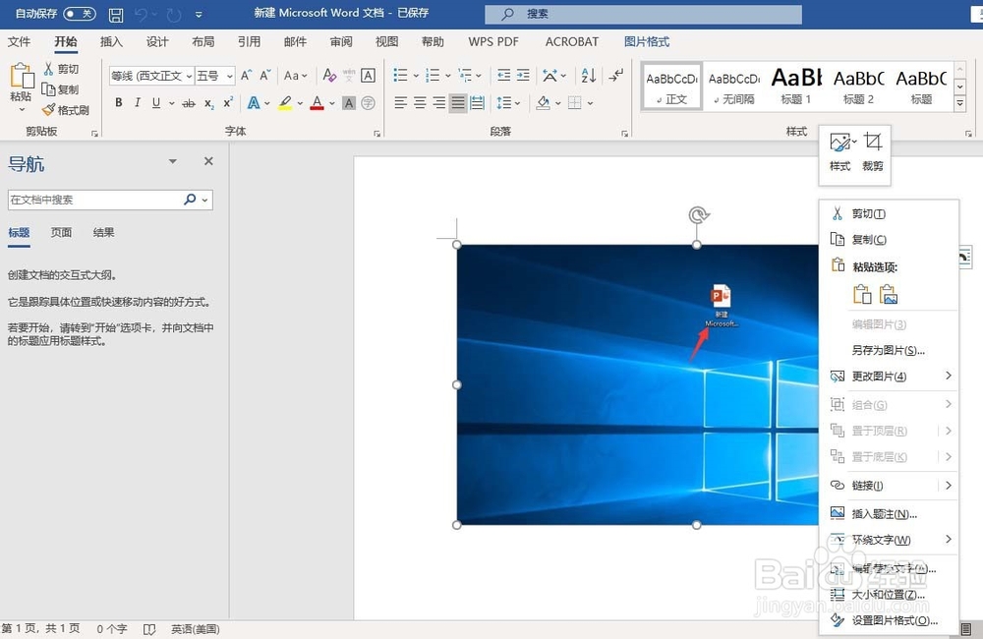Click the shading paint bucket icon

pyautogui.click(x=543, y=103)
